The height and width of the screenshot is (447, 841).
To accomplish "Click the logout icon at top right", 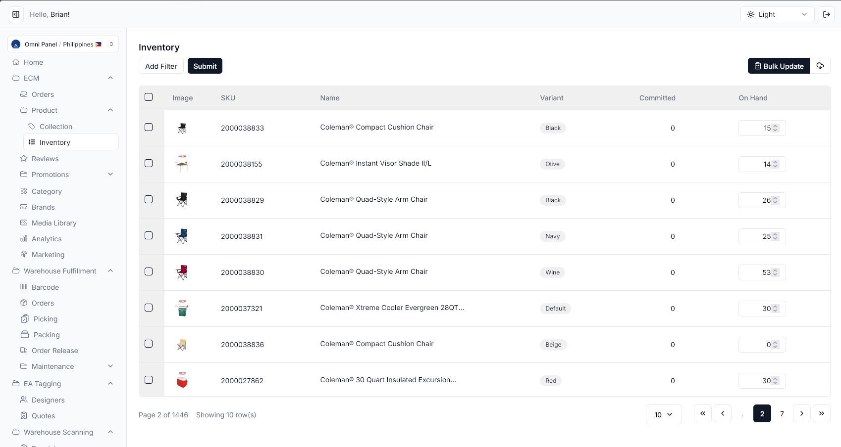I will (x=827, y=14).
